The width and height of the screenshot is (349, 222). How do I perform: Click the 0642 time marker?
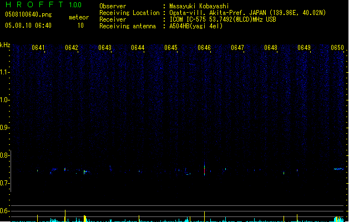click(72, 48)
